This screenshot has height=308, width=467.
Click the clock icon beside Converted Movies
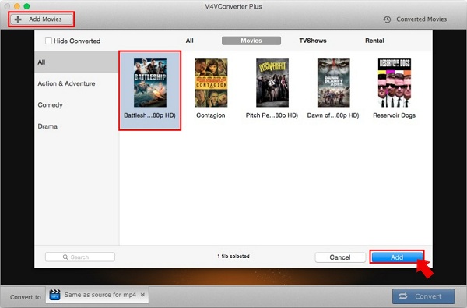tap(387, 19)
